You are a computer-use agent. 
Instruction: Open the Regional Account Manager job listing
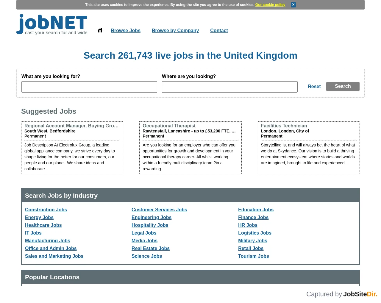(x=71, y=126)
